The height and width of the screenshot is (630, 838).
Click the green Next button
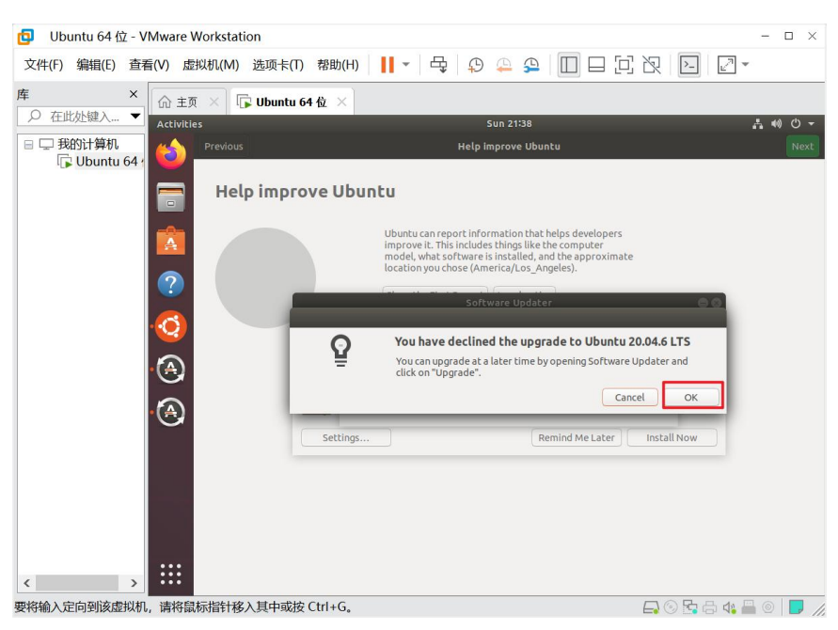(802, 147)
